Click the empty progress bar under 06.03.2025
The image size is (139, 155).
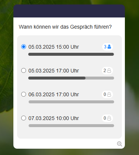71,102
